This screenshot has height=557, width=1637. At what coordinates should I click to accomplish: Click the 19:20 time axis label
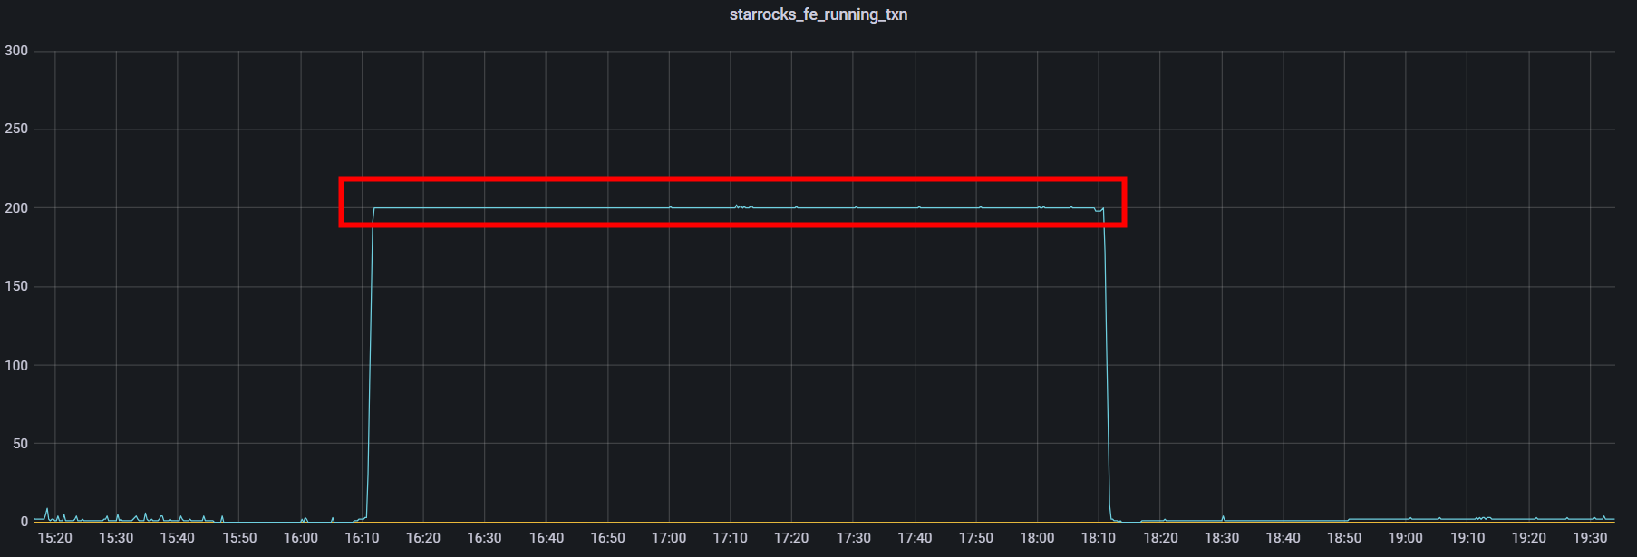click(x=1529, y=538)
